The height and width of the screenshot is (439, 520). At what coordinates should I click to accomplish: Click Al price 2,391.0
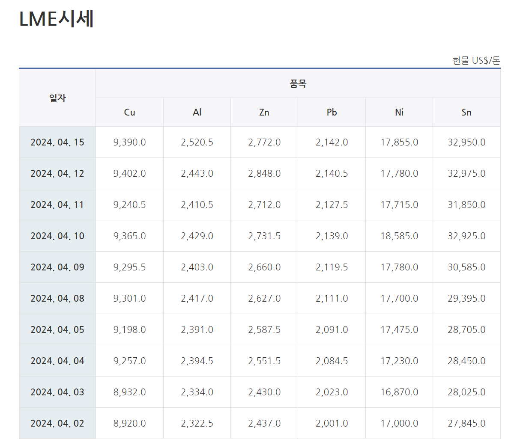pyautogui.click(x=197, y=330)
